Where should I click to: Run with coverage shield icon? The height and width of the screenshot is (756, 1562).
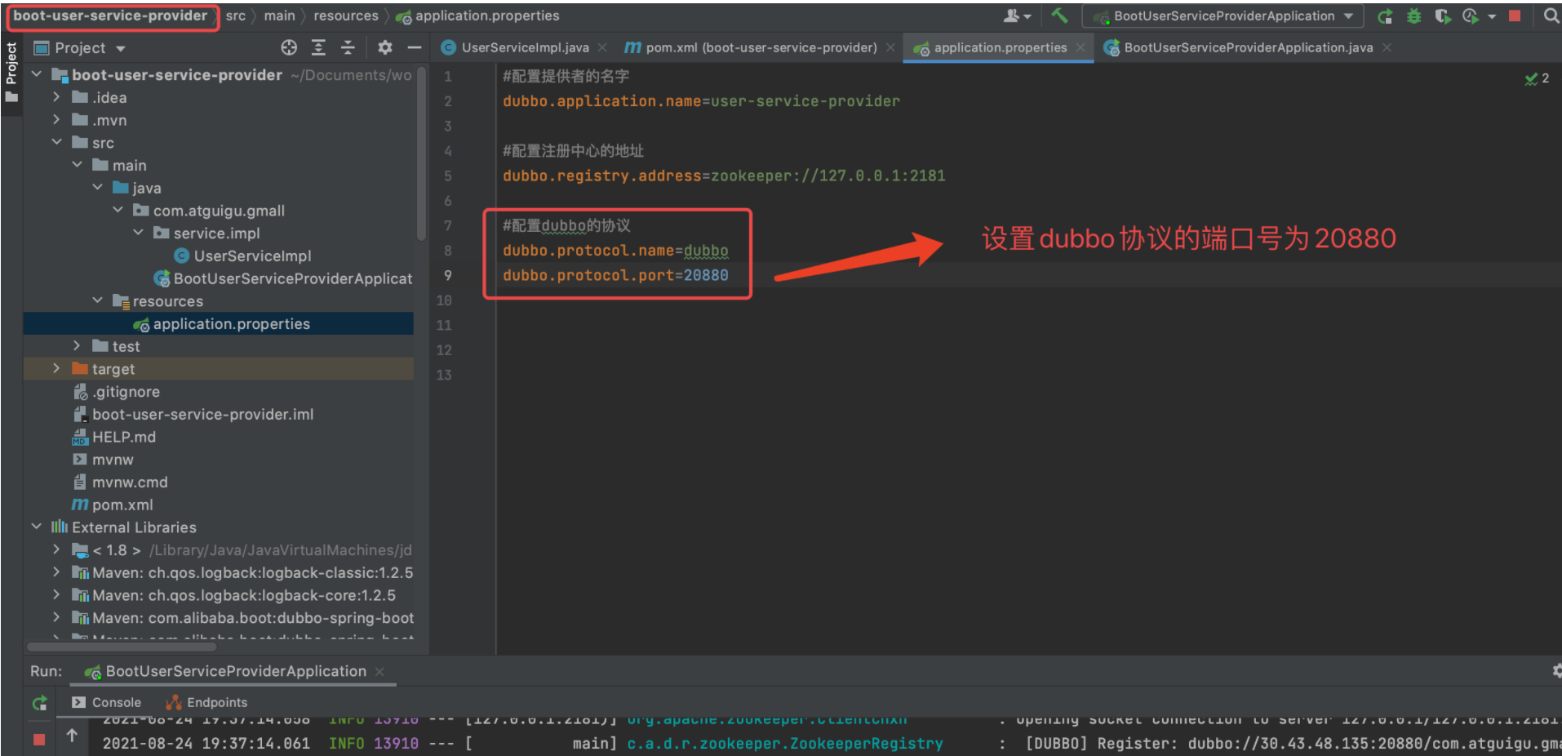(1442, 16)
